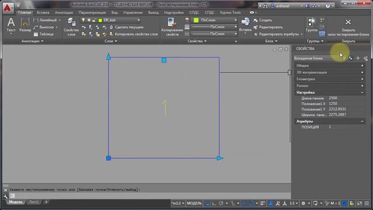Open Layer Properties (Свойства слоя)

tap(71, 27)
